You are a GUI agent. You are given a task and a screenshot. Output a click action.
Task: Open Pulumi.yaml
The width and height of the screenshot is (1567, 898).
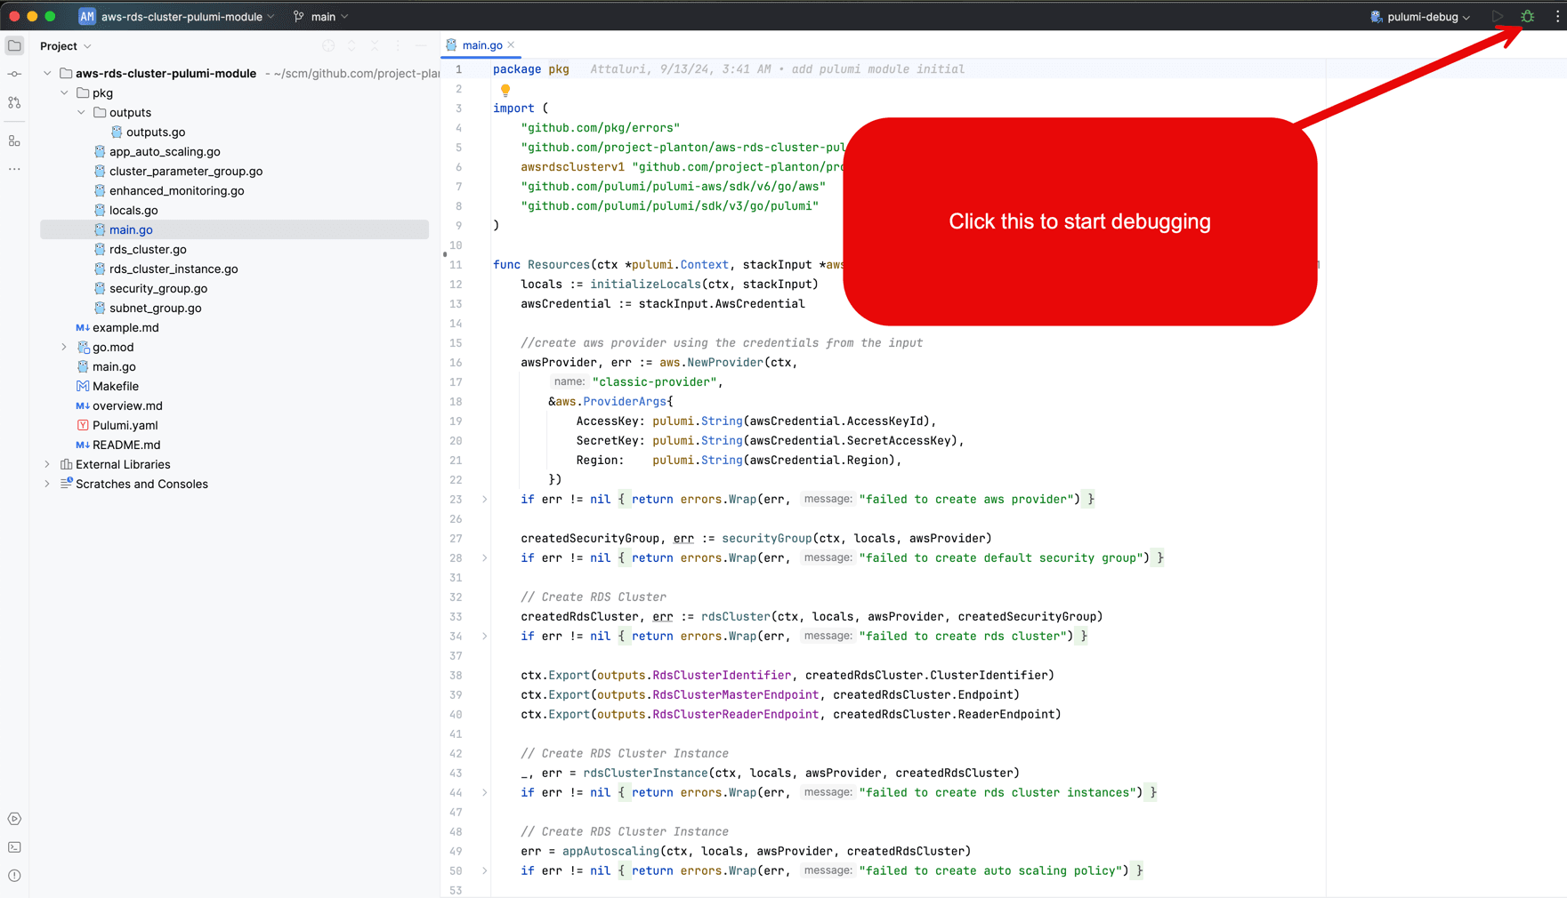coord(125,426)
